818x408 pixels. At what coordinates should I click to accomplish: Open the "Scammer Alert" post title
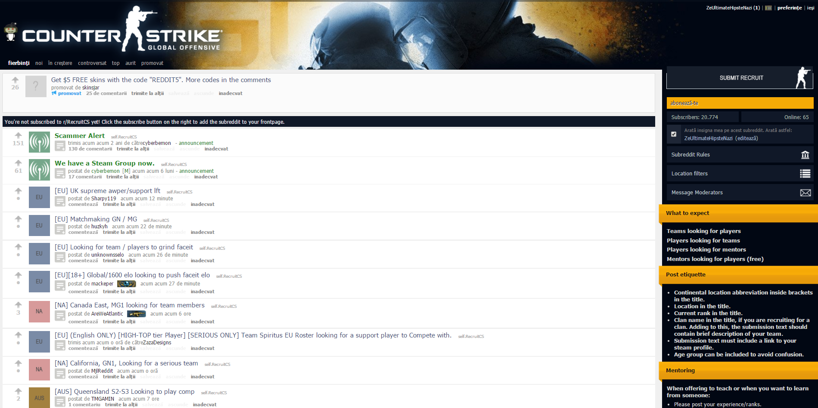click(80, 136)
